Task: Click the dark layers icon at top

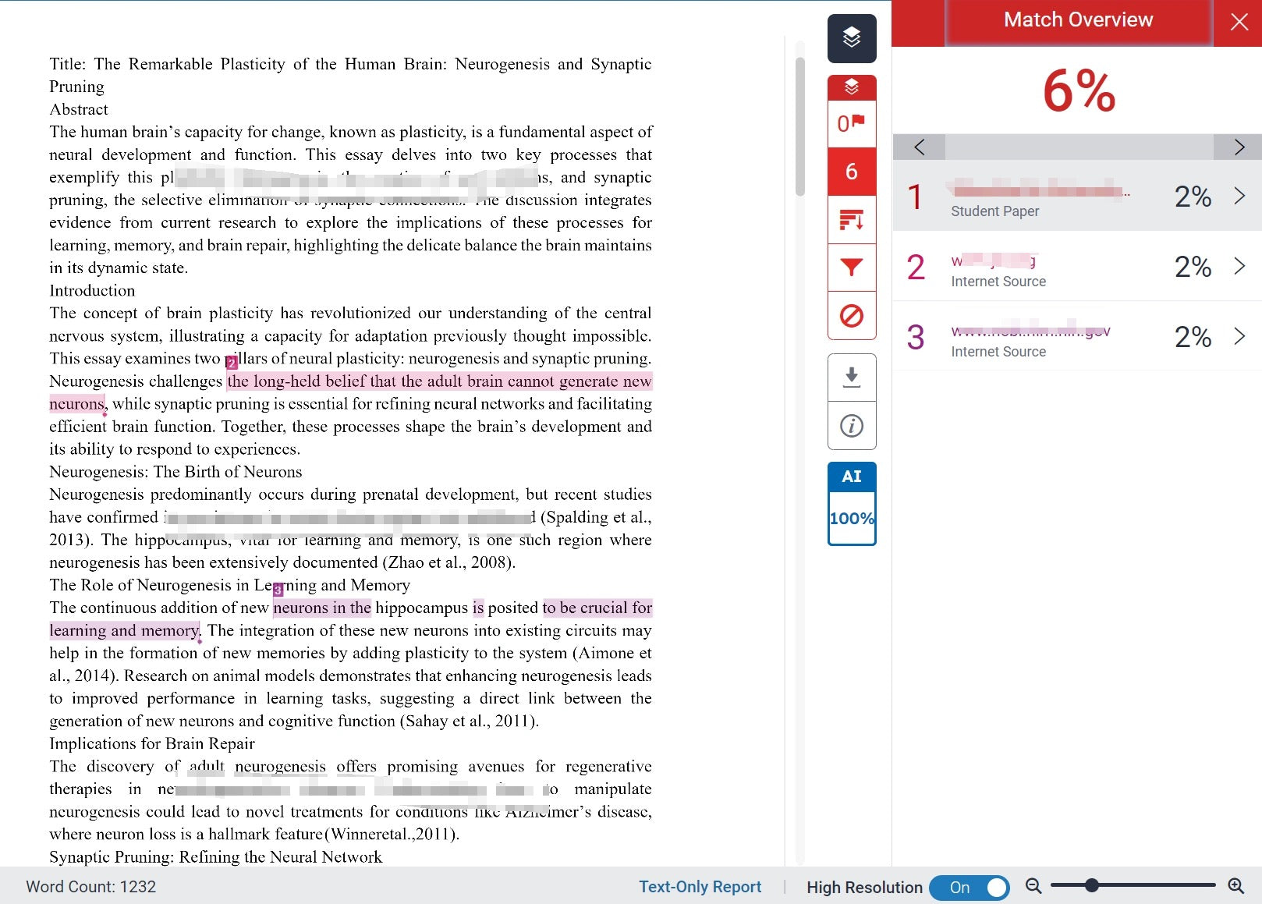Action: (x=851, y=37)
